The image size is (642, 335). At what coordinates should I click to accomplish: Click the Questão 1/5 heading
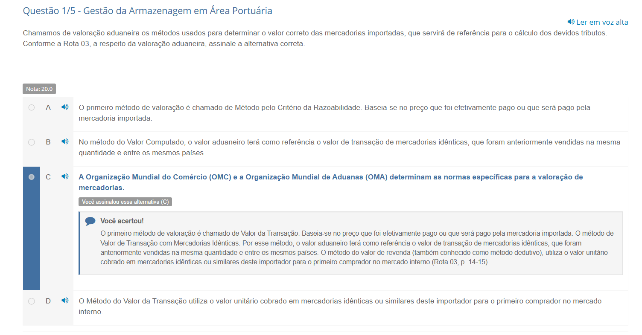147,11
